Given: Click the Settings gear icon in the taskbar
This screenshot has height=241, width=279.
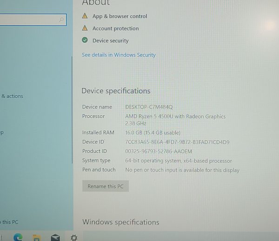Looking at the screenshot, I should 74,237.
